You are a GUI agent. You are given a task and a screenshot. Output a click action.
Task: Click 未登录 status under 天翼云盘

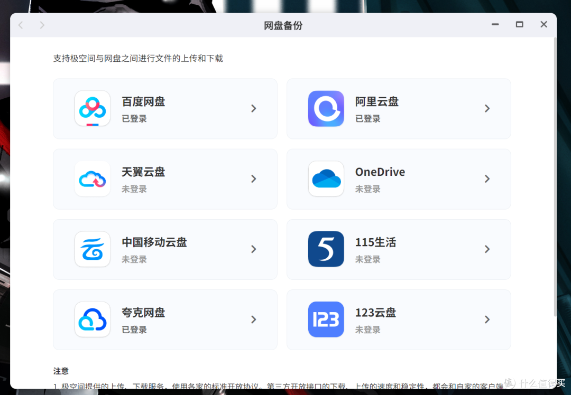pos(134,189)
